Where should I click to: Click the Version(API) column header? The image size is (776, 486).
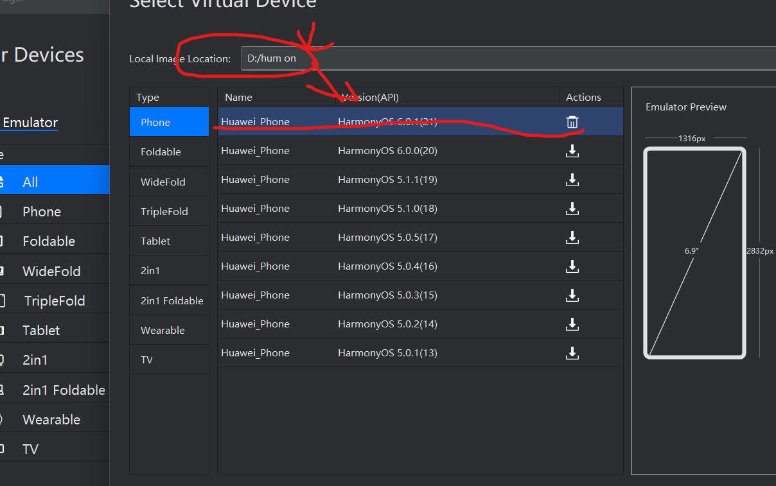[x=447, y=98]
